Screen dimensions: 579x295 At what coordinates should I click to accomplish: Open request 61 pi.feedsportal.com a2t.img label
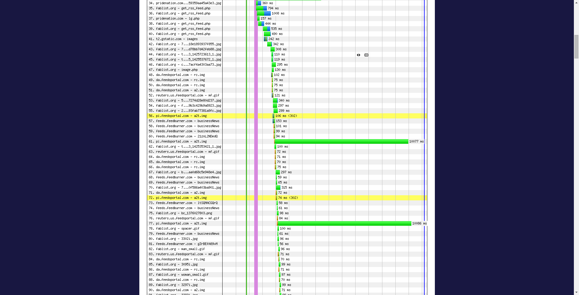coord(181,142)
